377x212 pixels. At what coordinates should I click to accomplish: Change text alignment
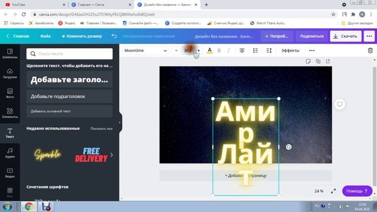[242, 51]
